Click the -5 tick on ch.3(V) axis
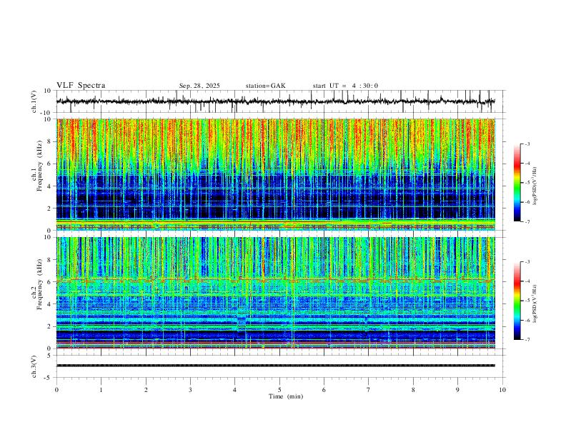The image size is (566, 437). (x=49, y=378)
